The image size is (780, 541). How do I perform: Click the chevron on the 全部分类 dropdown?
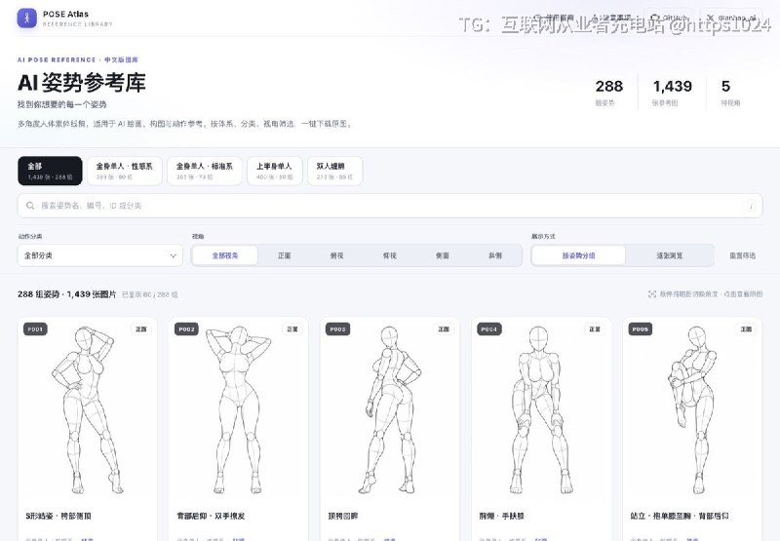tap(174, 255)
